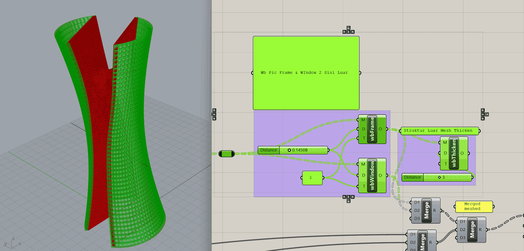Select the yellow Merged meshed panel
Screen dimensions: 524x251
[474, 207]
